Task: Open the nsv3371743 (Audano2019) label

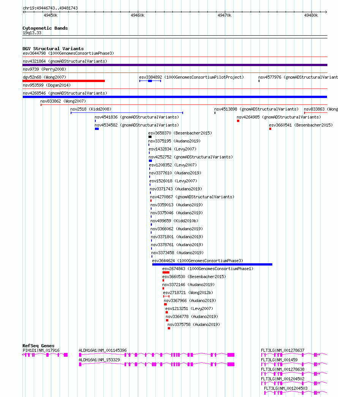Action: point(176,189)
